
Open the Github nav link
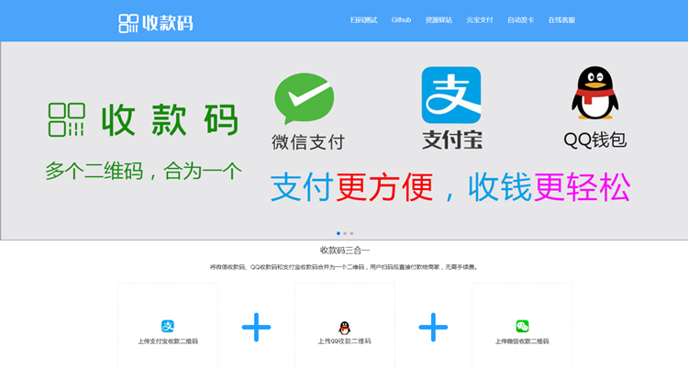tap(401, 20)
